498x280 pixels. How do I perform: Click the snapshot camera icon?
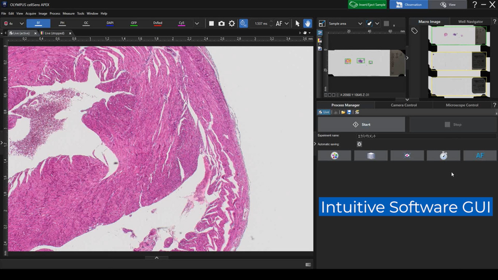coord(222,23)
